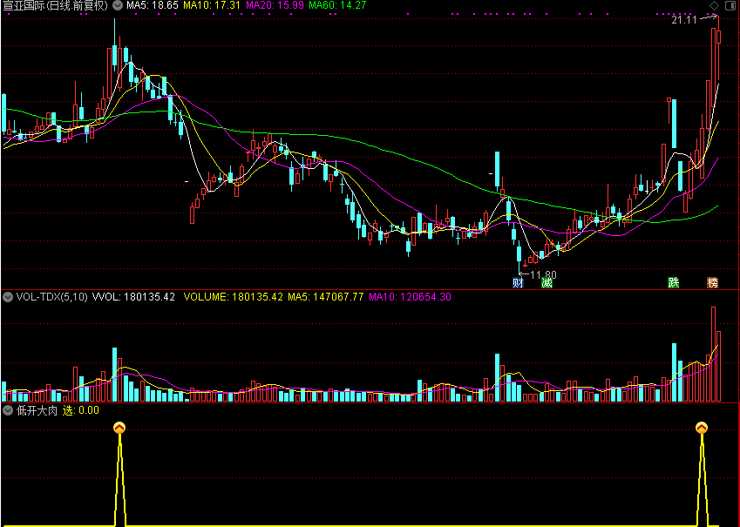Toggle the side panel icon at top-right
Image resolution: width=740 pixels, height=527 pixels.
coord(730,5)
